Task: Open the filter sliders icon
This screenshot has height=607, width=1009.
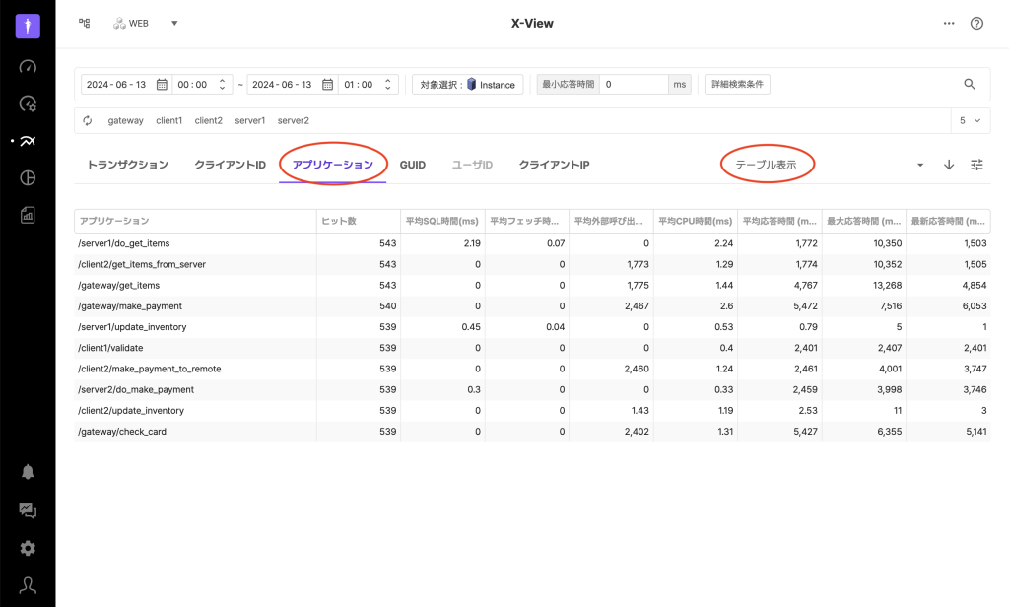Action: pos(976,165)
